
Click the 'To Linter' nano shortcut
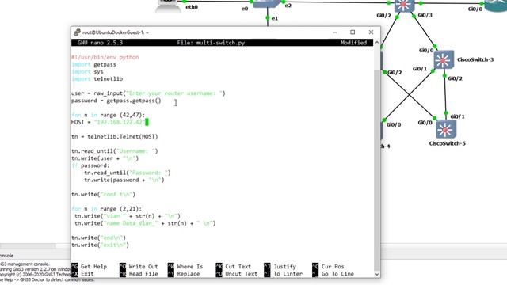[x=284, y=274]
